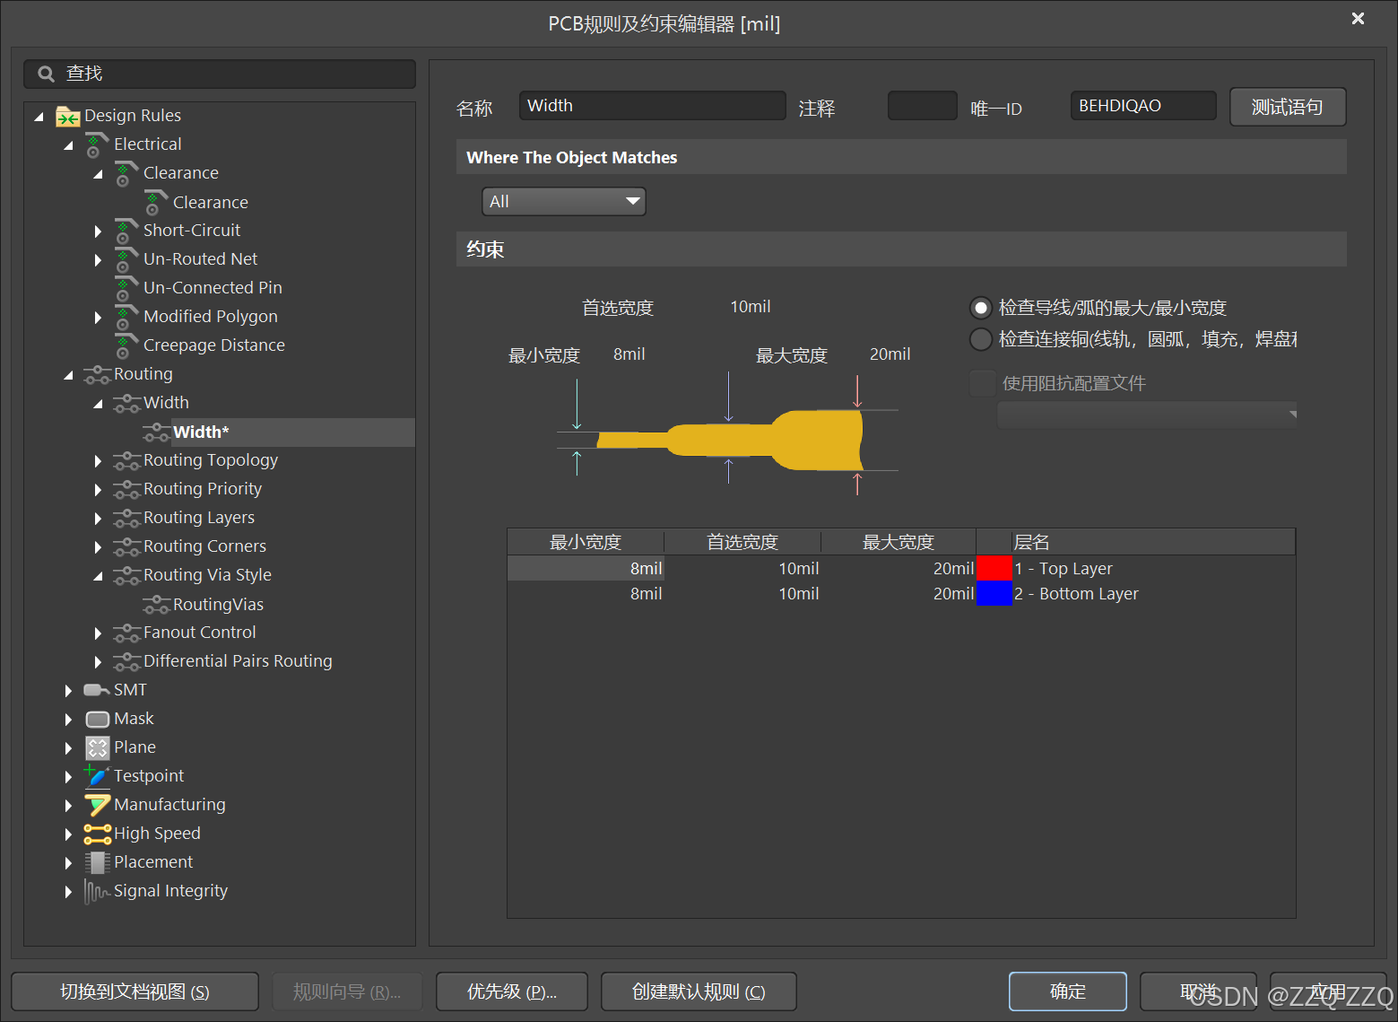
Task: Click the Routing category icon
Action: [97, 375]
